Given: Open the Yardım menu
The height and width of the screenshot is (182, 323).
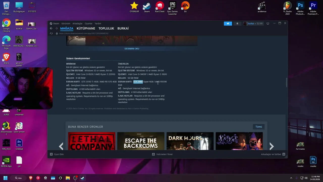Looking at the screenshot, I should (98, 24).
